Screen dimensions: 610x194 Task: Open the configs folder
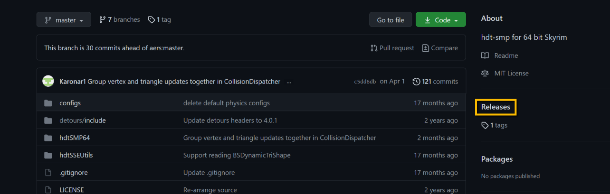[70, 103]
